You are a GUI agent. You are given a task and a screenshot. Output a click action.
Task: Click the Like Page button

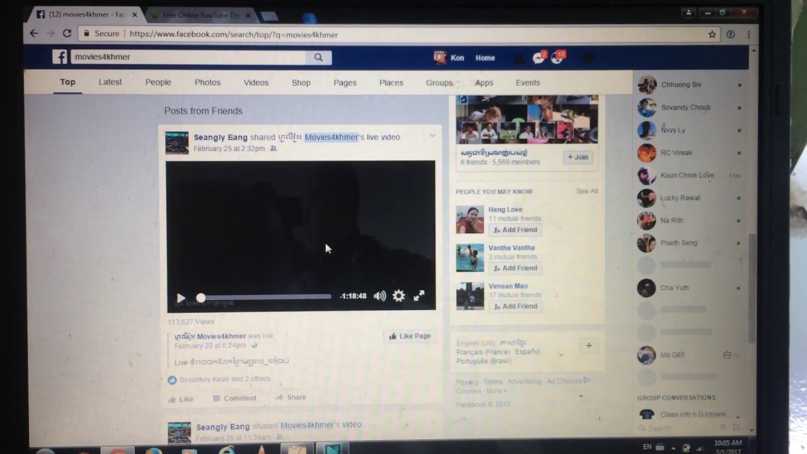(410, 336)
